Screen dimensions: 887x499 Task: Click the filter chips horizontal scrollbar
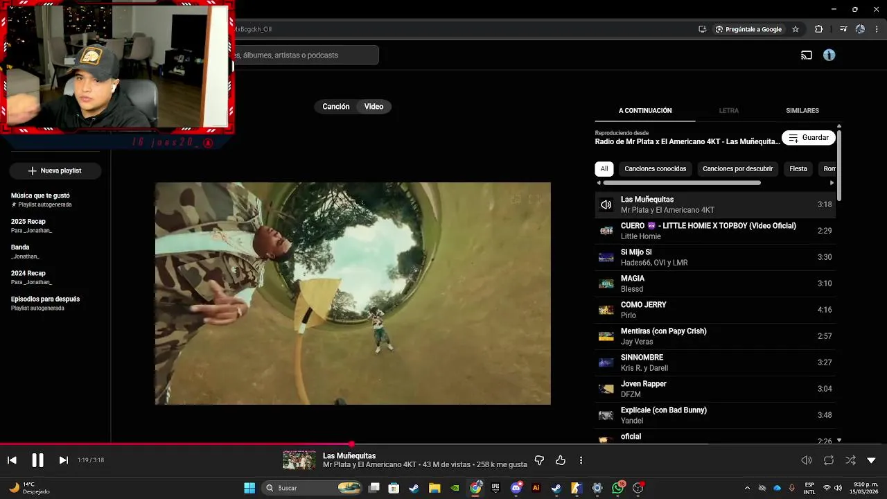point(682,183)
